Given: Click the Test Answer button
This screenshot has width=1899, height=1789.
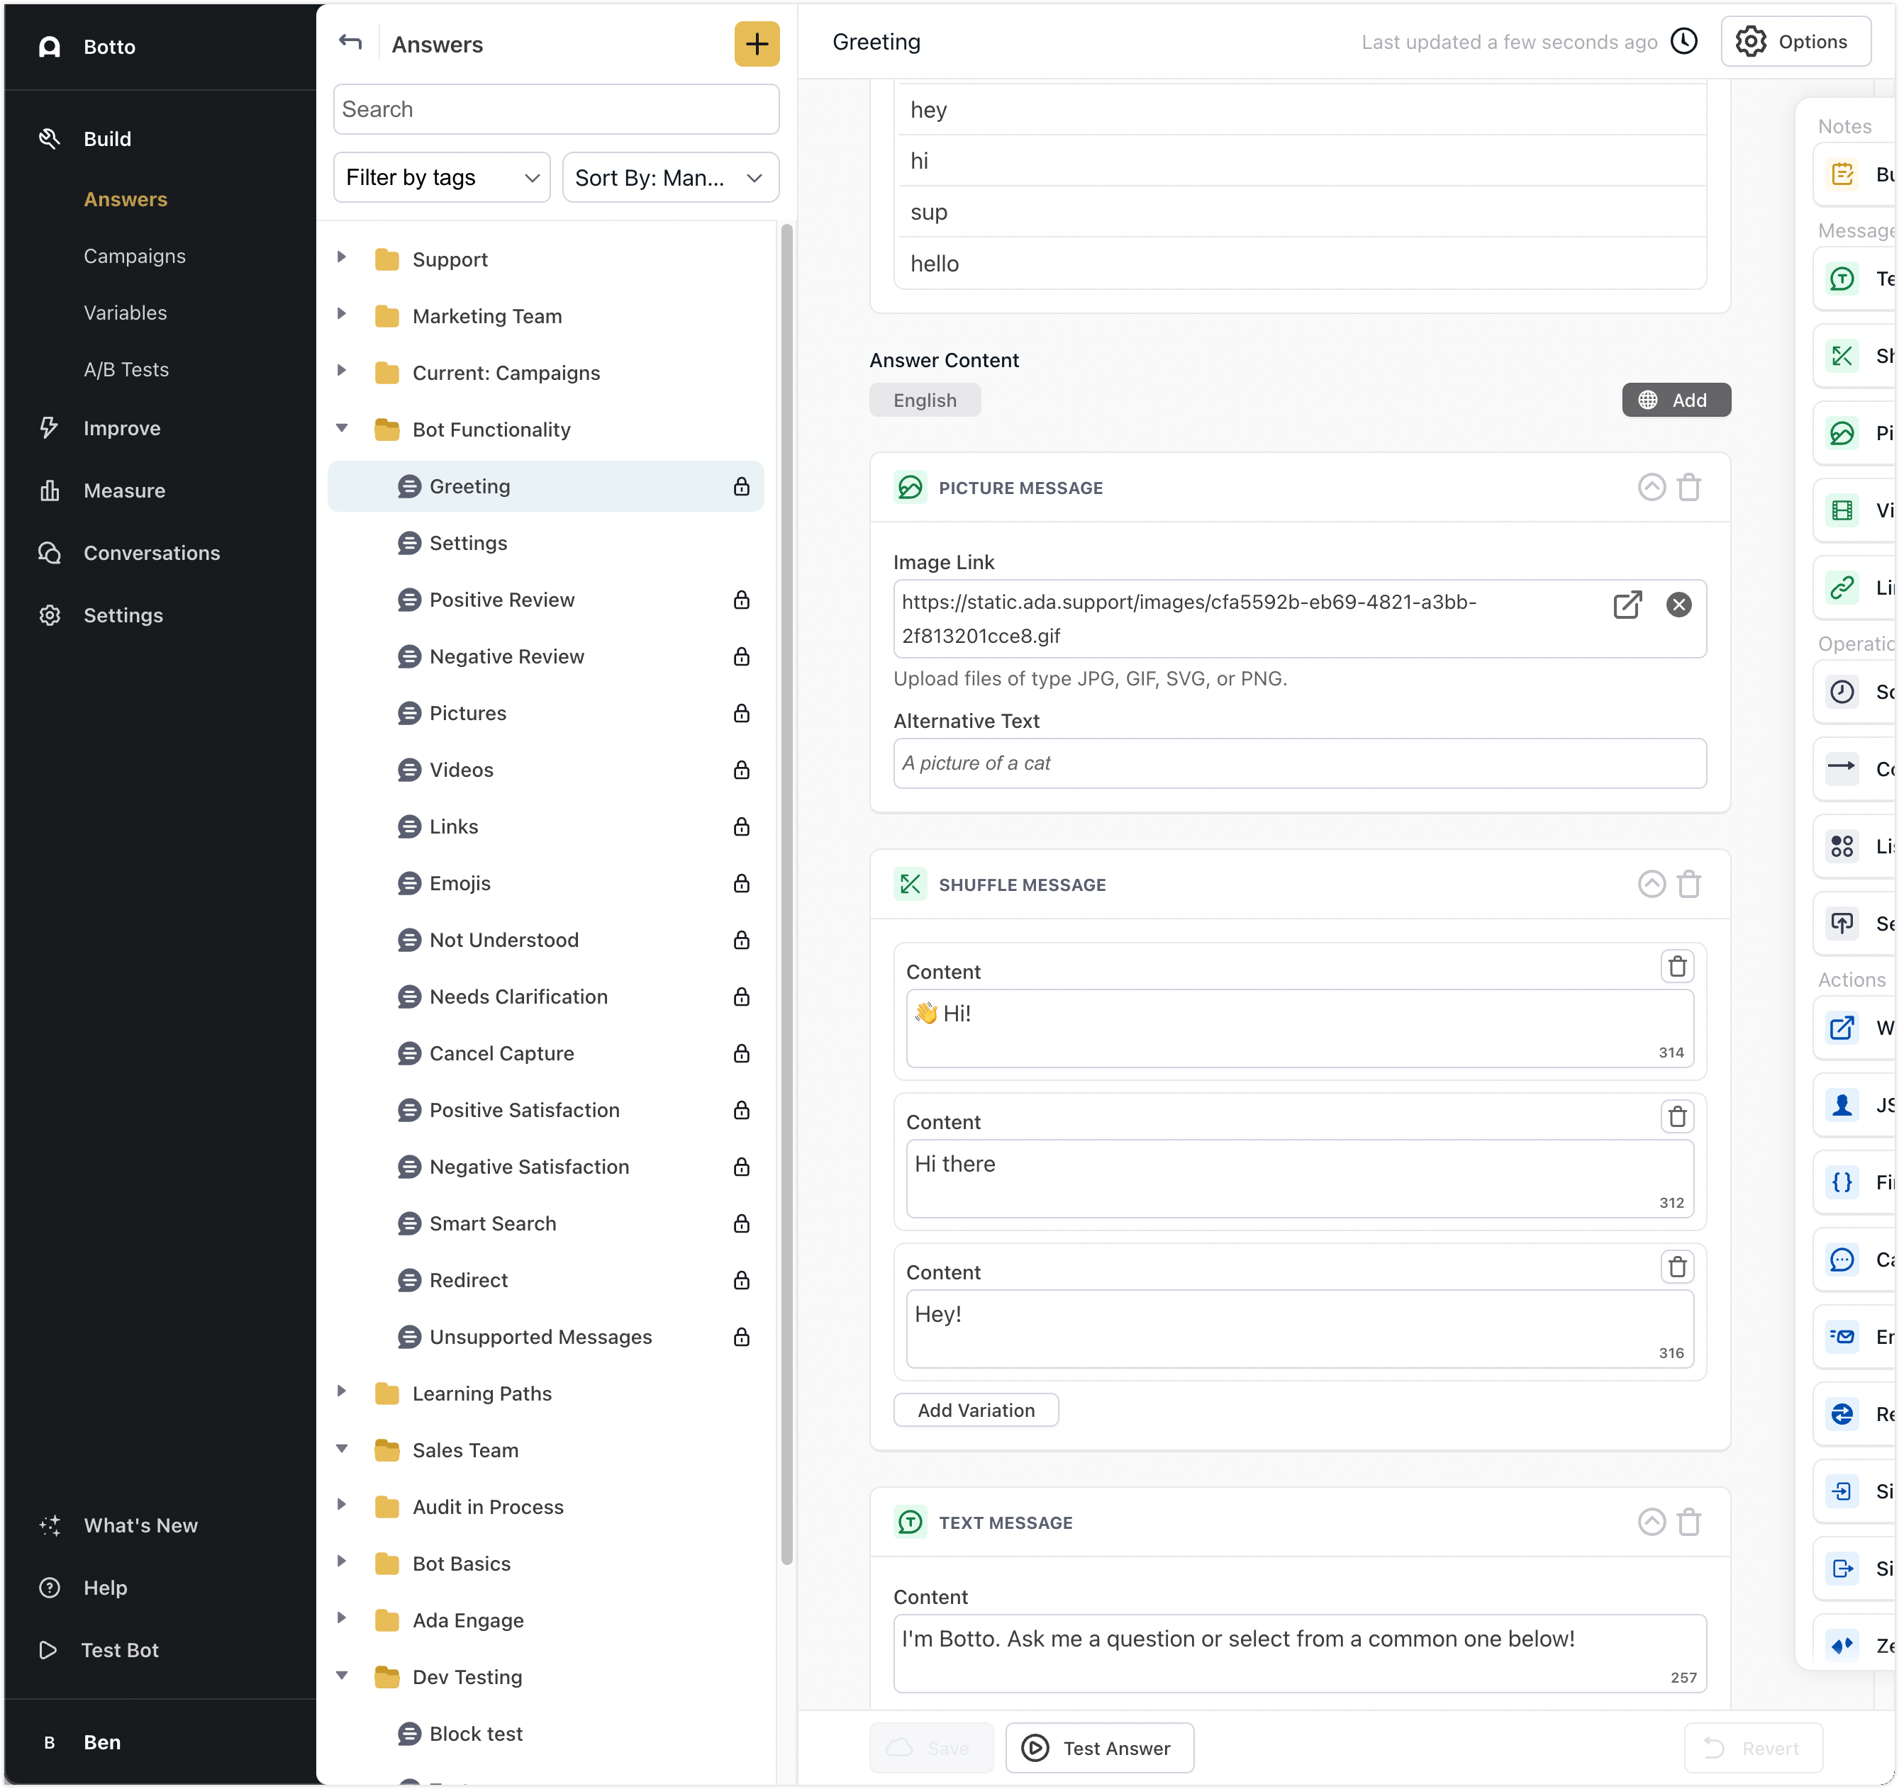Looking at the screenshot, I should (1099, 1748).
